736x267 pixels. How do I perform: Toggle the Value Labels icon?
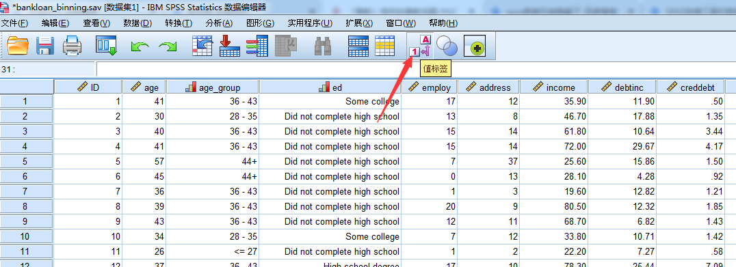tap(419, 46)
